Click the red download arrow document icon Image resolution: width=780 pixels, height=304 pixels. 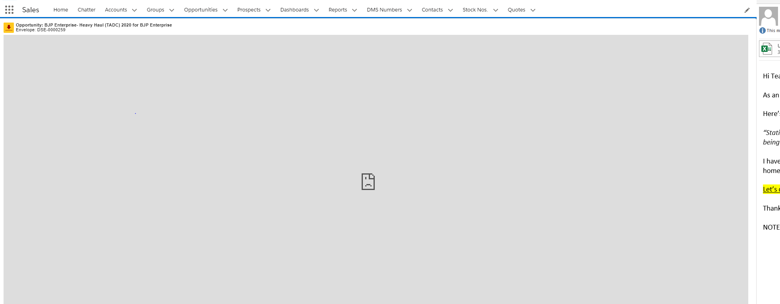(x=9, y=27)
